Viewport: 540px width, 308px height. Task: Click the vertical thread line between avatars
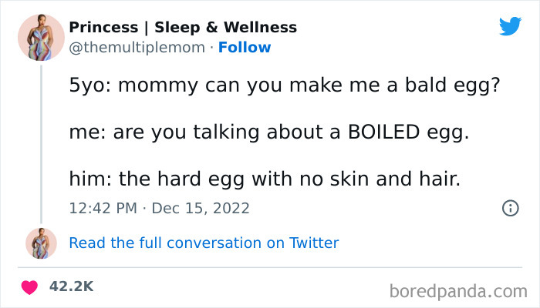coord(41,139)
